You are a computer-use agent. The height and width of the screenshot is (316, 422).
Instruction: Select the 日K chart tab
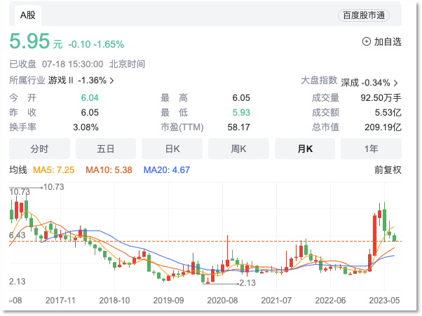point(172,149)
